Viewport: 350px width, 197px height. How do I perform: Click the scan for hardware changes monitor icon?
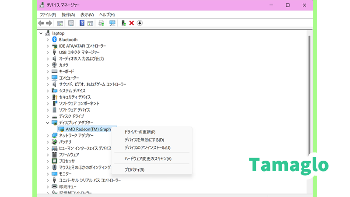(112, 23)
